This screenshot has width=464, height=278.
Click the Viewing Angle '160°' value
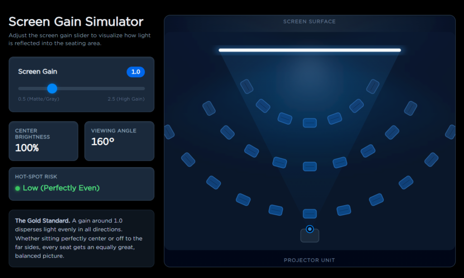103,142
